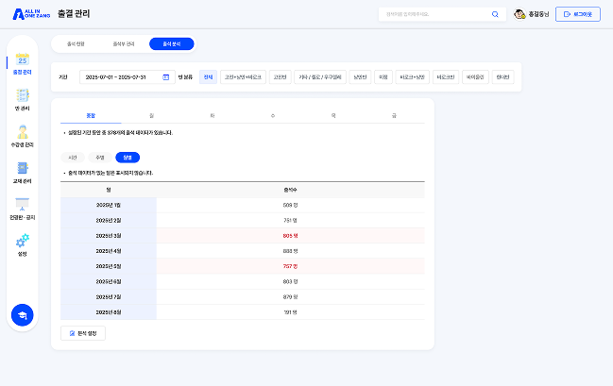Click the 191 attendance count value
The width and height of the screenshot is (613, 386).
291,312
